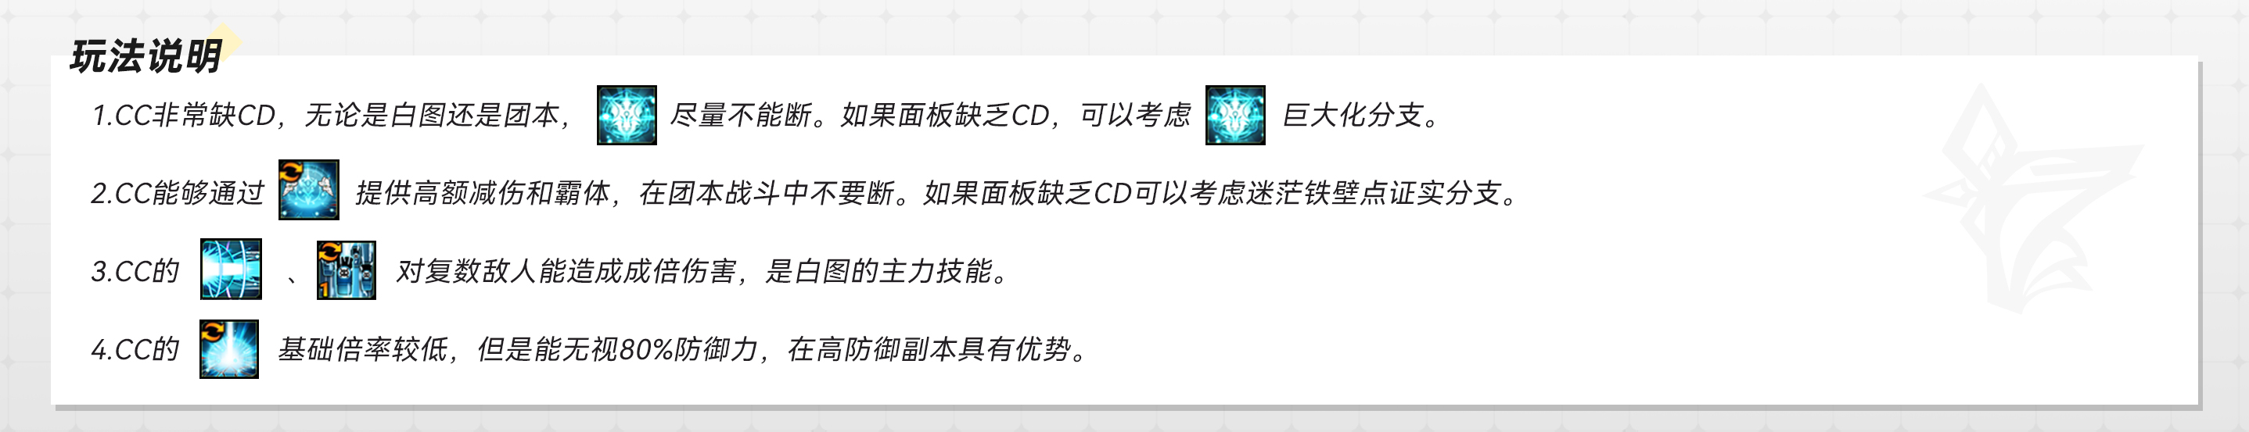Select text 提供高额减伤和霸体，在团本战斗中不要断

point(624,193)
